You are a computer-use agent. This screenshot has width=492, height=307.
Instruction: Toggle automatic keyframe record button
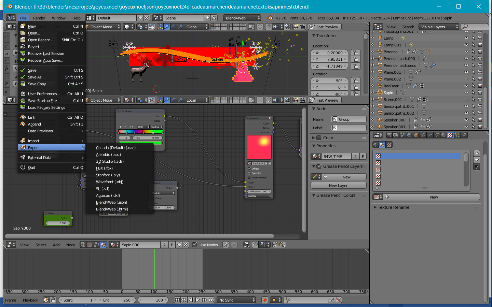click(x=264, y=300)
